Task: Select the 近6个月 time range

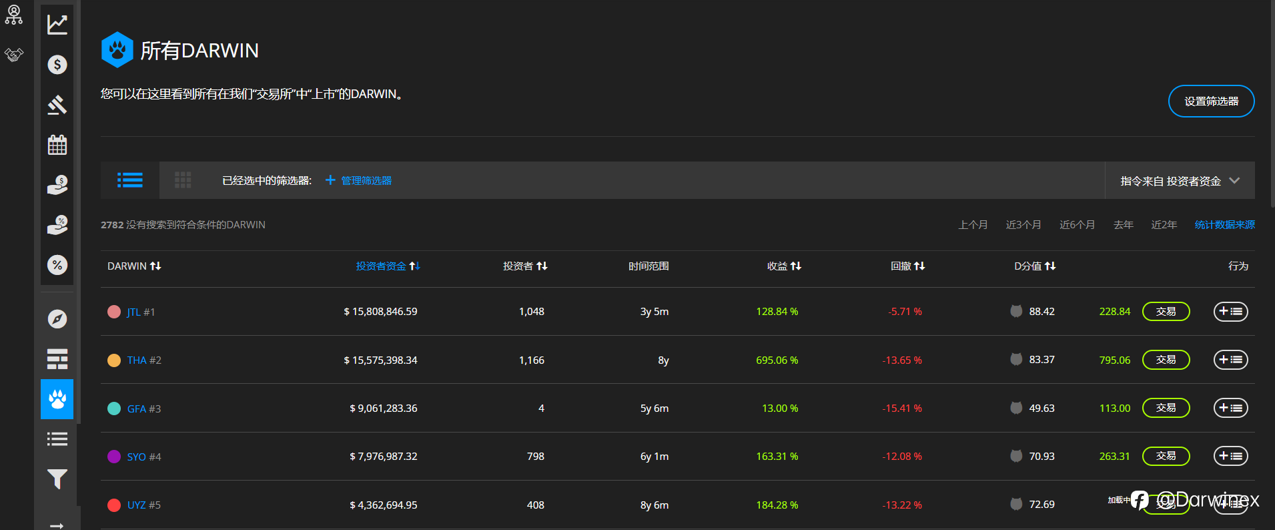Action: pyautogui.click(x=1077, y=225)
